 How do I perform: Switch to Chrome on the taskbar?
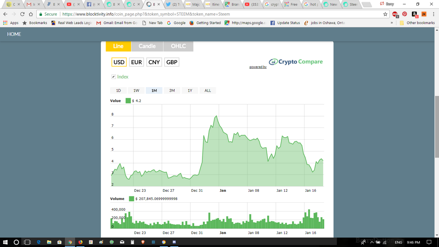click(70, 242)
